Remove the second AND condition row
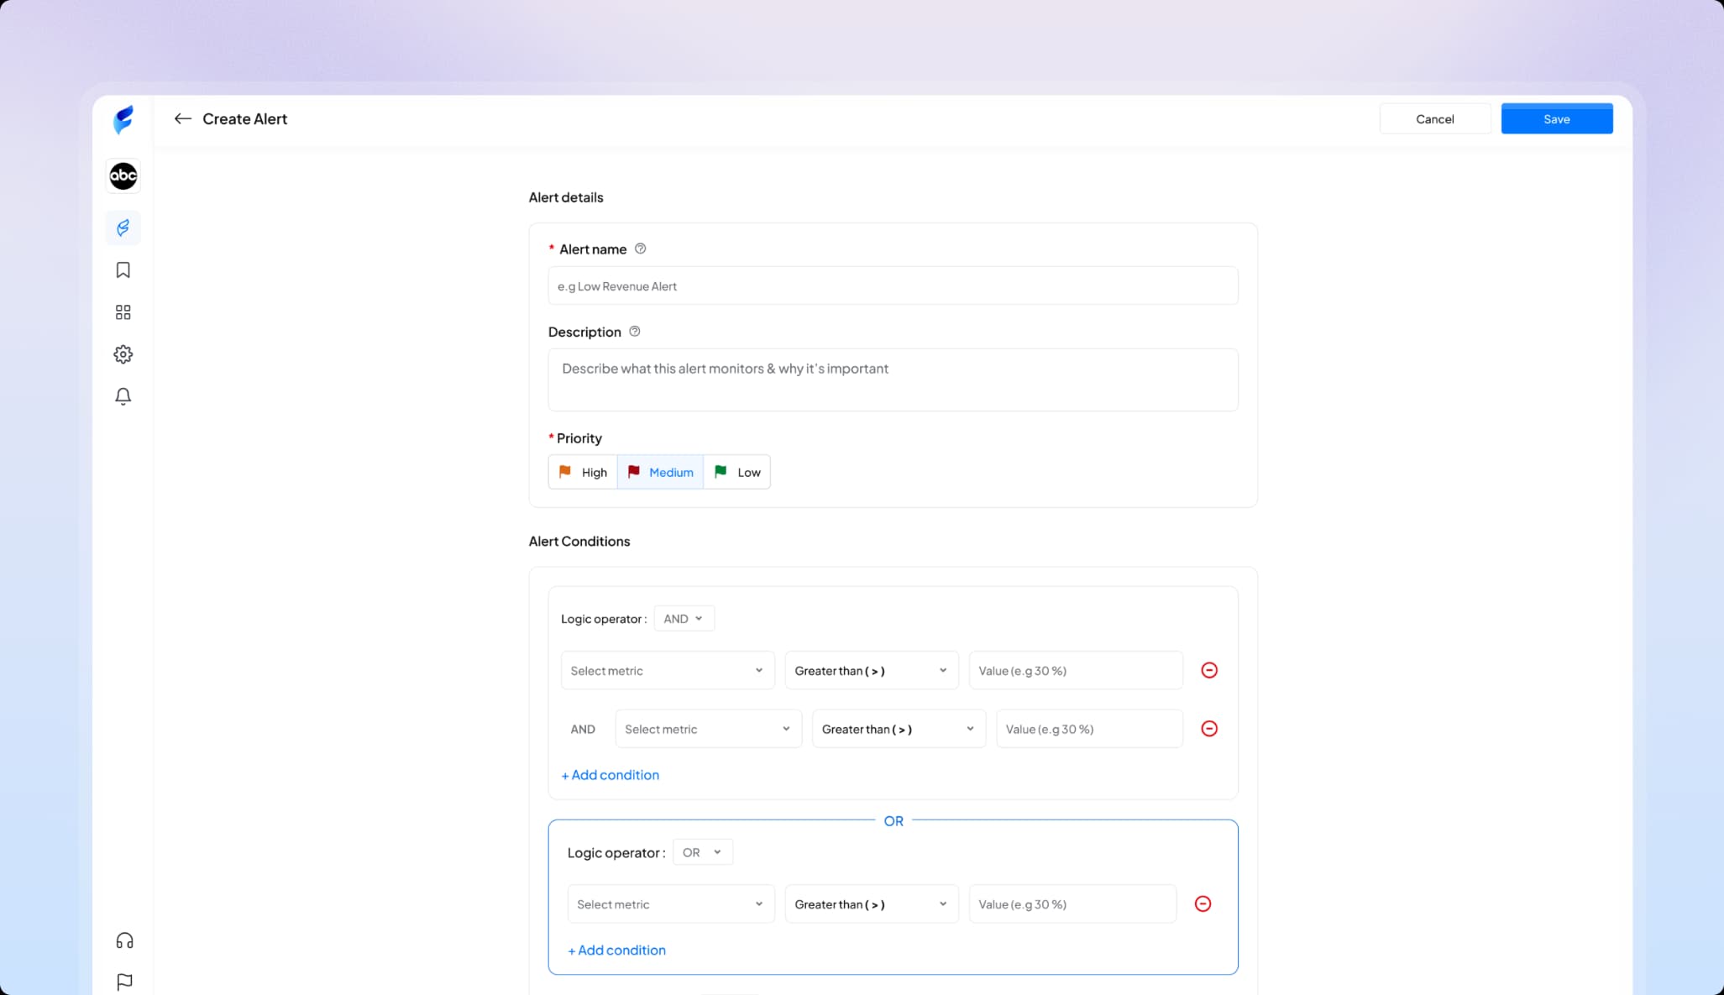 [x=1209, y=729]
